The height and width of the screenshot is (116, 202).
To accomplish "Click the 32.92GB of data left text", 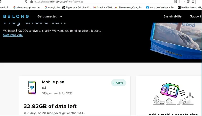I will [50, 106].
